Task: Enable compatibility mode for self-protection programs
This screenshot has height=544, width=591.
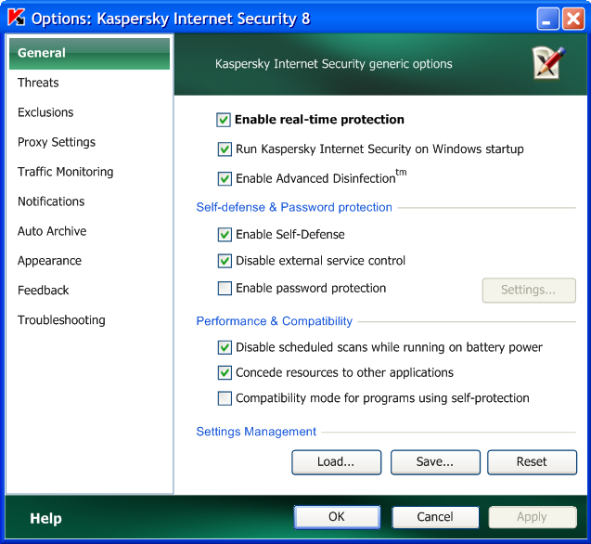Action: pyautogui.click(x=225, y=398)
